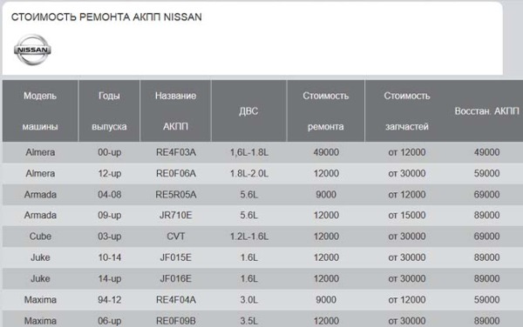Screen dimensions: 523x327
Task: Click the heading СТОИМОСТЬ РЕМОНТА АКПП NISSAN
Action: tap(106, 17)
